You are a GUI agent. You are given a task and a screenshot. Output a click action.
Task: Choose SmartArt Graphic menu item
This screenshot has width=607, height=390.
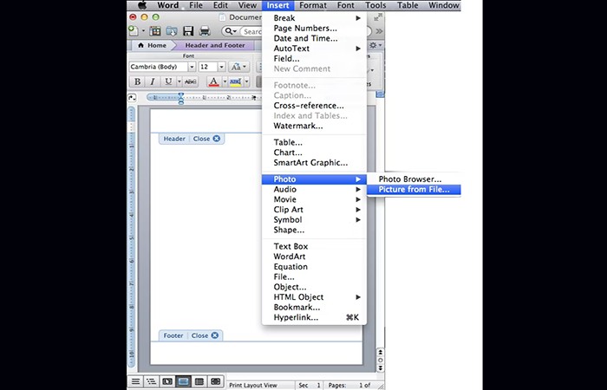314,163
